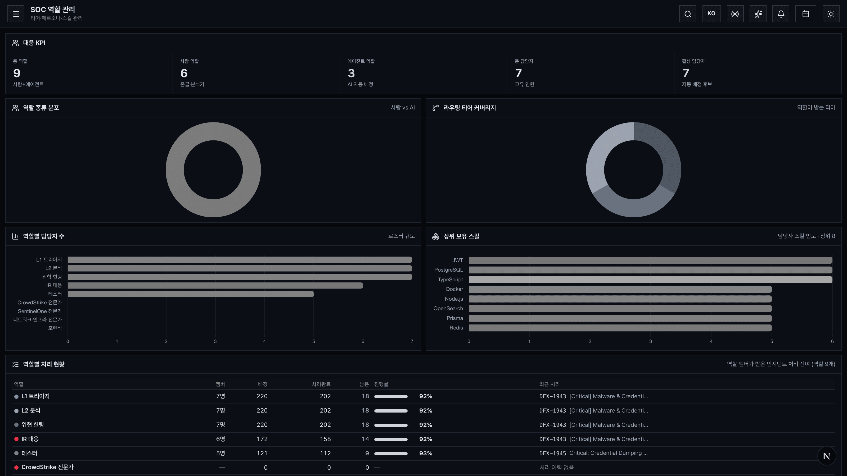Screen dimensions: 847x476
Task: Open the search icon in header
Action: 688,14
